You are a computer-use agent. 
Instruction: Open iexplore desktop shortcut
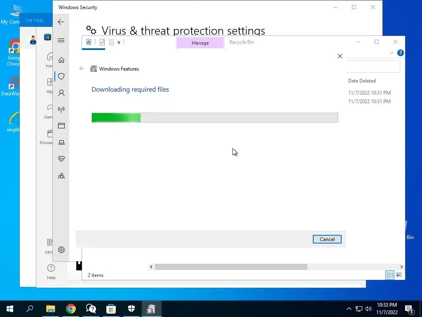(14, 121)
